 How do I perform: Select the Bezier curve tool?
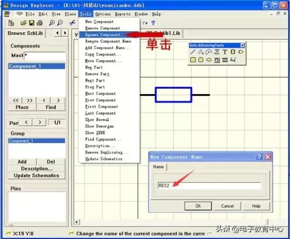pyautogui.click(x=201, y=52)
